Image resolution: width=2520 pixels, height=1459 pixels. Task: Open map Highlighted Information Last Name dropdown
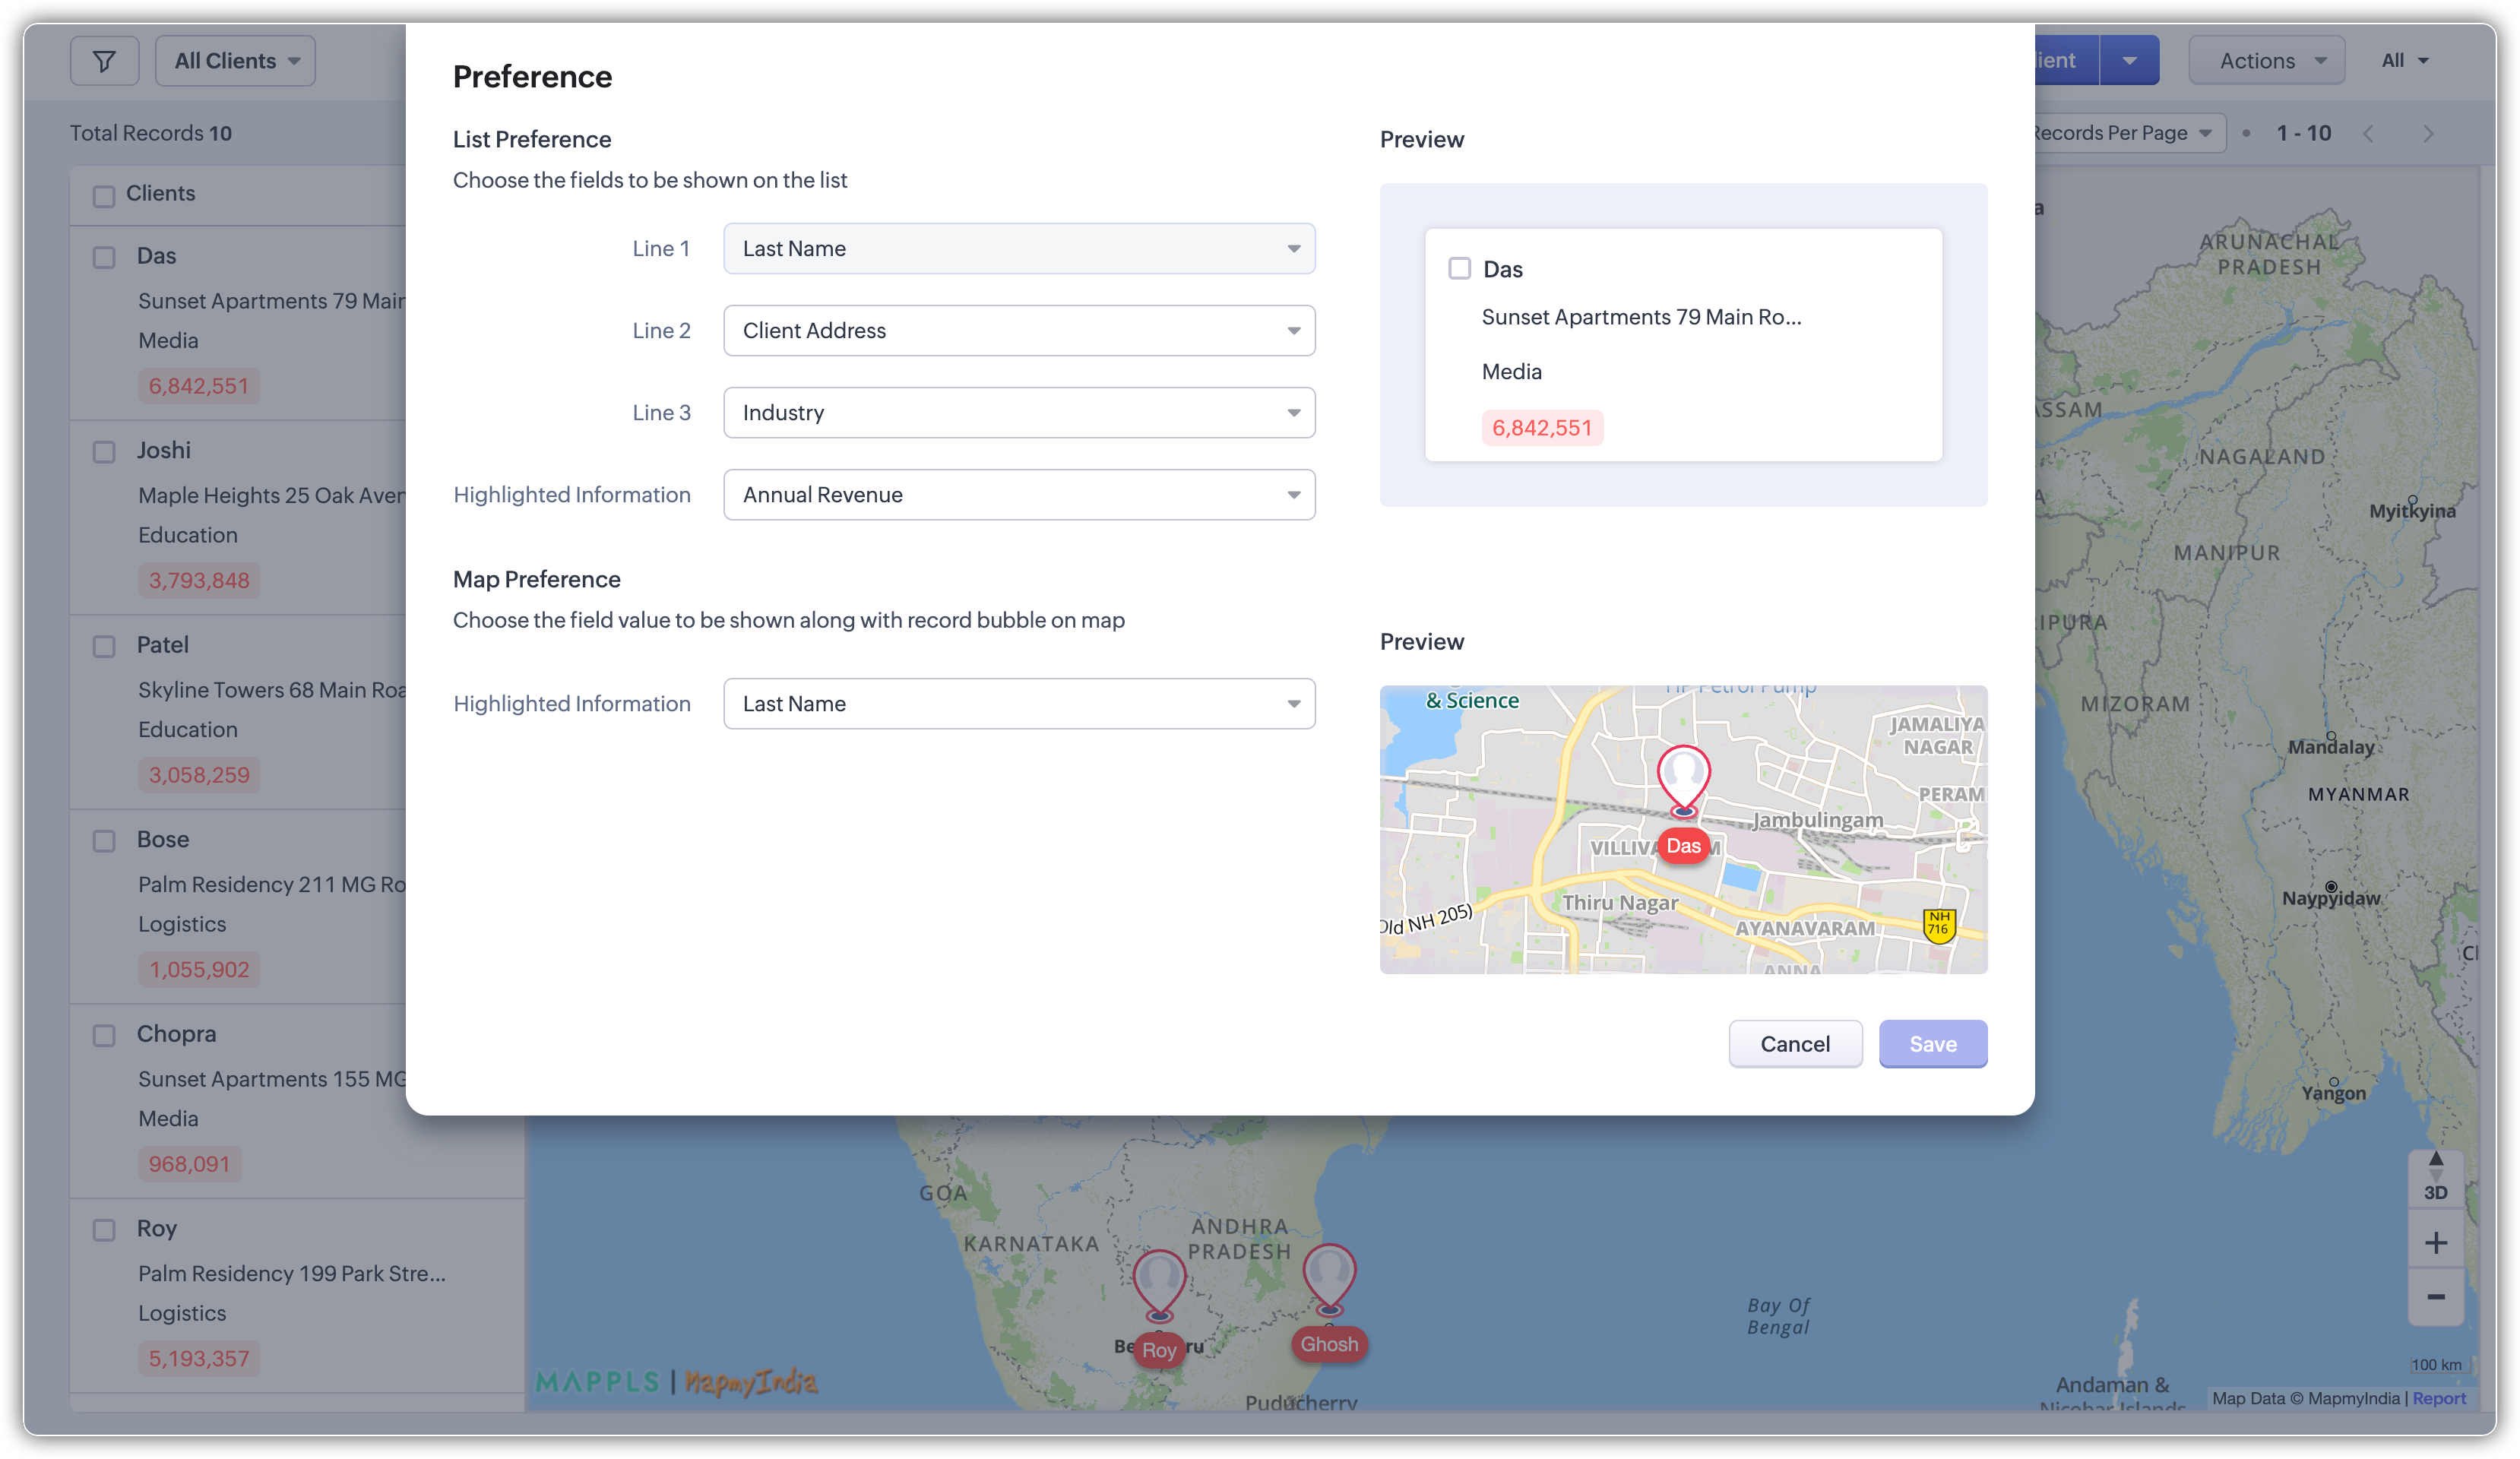click(1018, 703)
